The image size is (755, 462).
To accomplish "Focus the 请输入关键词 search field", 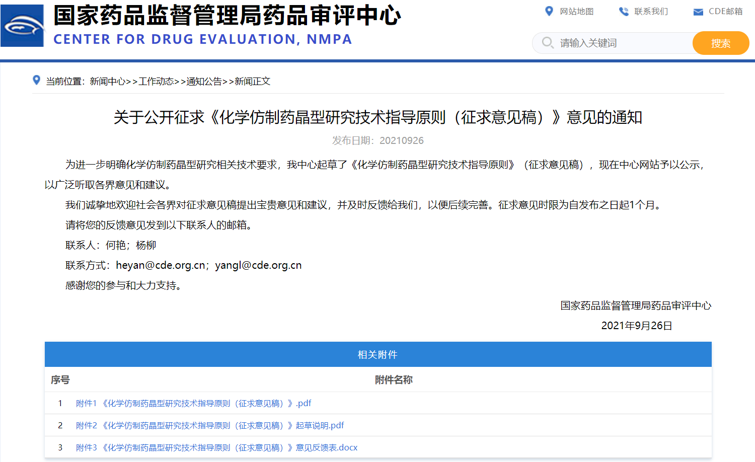I will click(x=623, y=43).
